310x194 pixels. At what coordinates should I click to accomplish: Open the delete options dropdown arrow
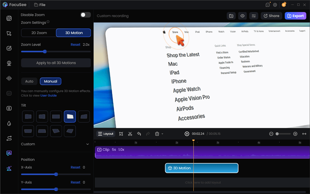pos(162,134)
